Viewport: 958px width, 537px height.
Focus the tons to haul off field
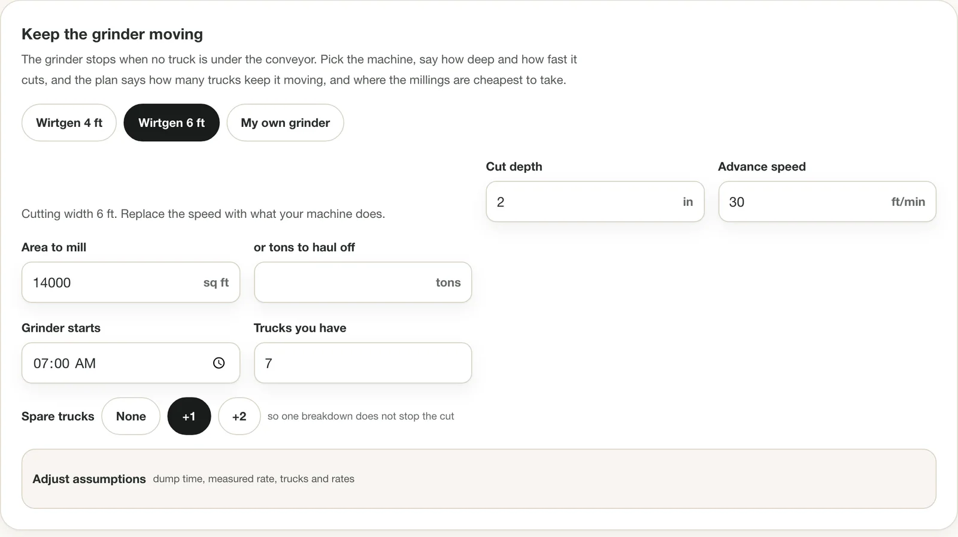coord(363,282)
